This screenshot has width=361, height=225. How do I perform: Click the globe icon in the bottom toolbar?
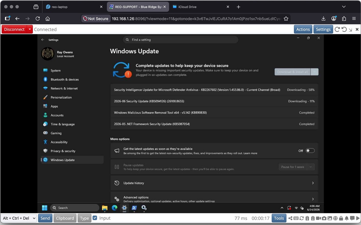pos(335,218)
